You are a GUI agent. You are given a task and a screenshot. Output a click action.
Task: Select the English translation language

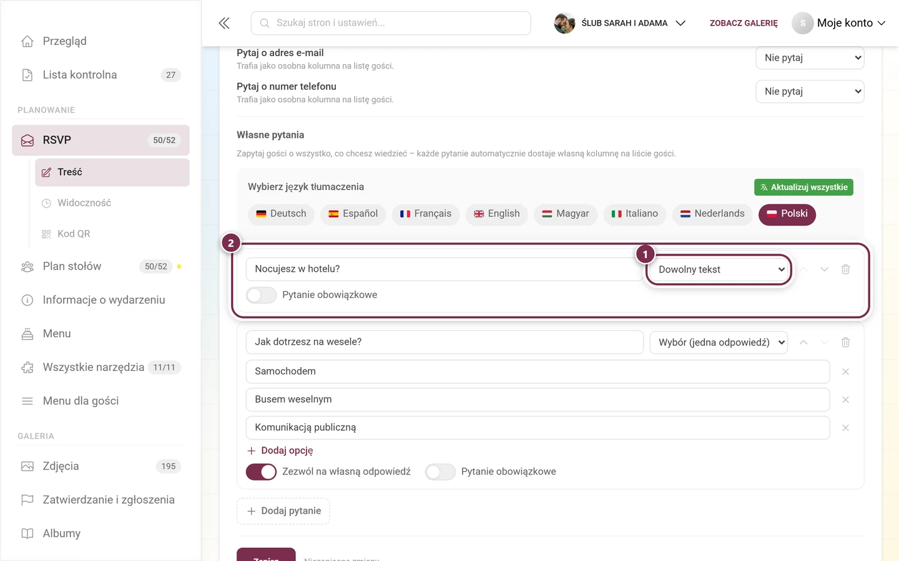[496, 214]
